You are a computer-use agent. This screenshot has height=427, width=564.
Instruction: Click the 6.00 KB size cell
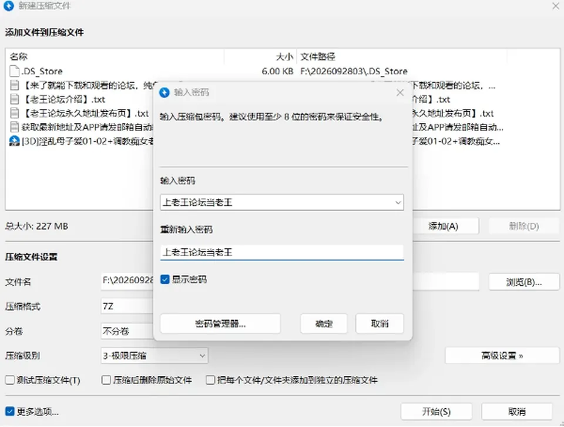277,71
